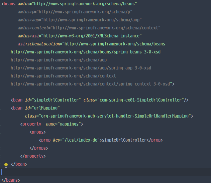The width and height of the screenshot is (211, 183).
Task: Click the SimpleUrlHandlerMapping class value
Action: 115,116
